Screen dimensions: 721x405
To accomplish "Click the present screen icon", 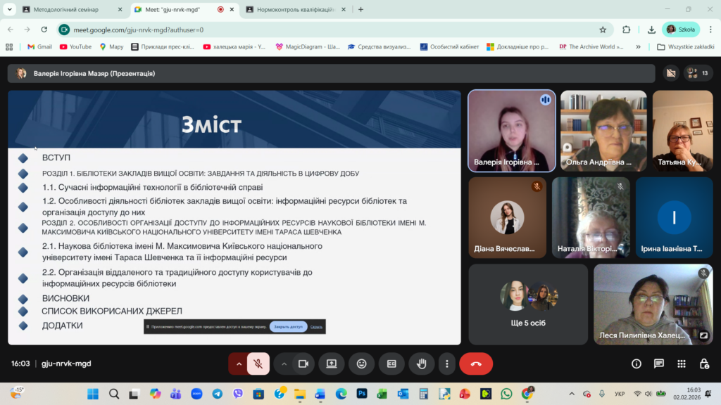I will coord(332,364).
